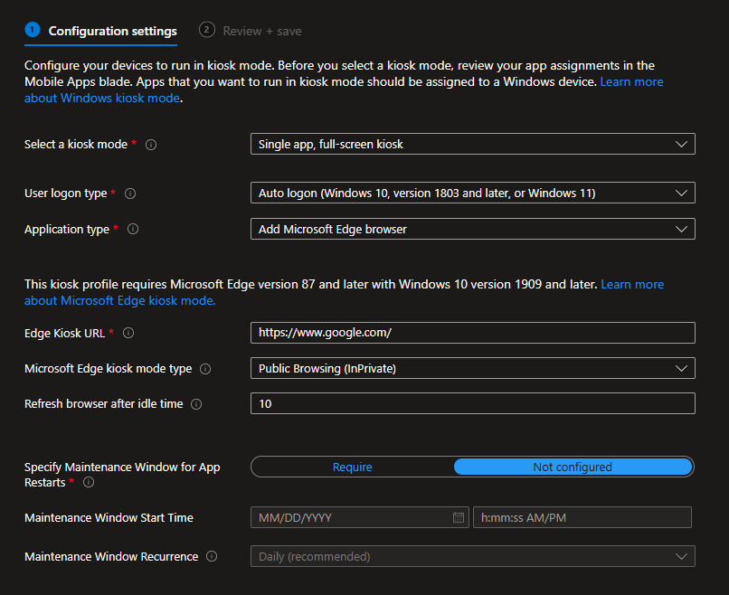
Task: Click the MM/DD/YYYY date field
Action: coord(360,517)
